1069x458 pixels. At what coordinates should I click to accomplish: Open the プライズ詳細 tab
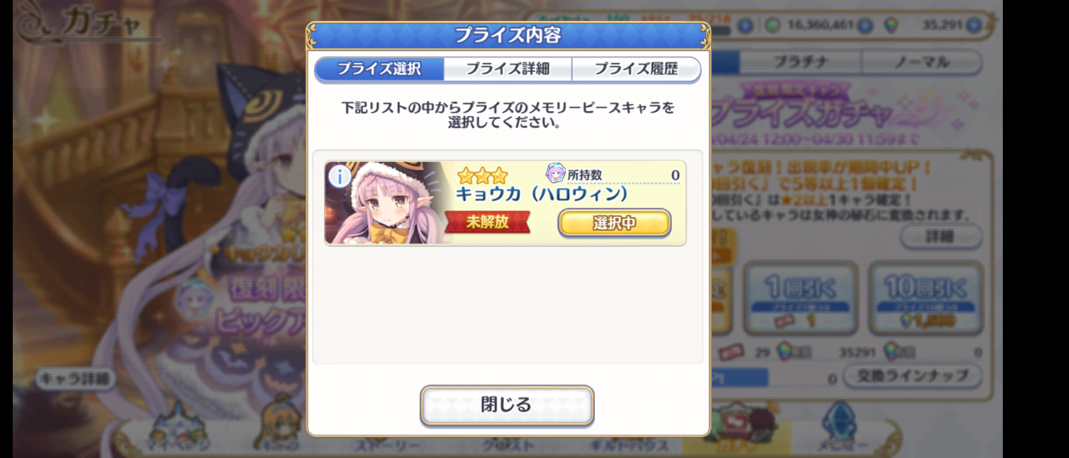click(507, 69)
